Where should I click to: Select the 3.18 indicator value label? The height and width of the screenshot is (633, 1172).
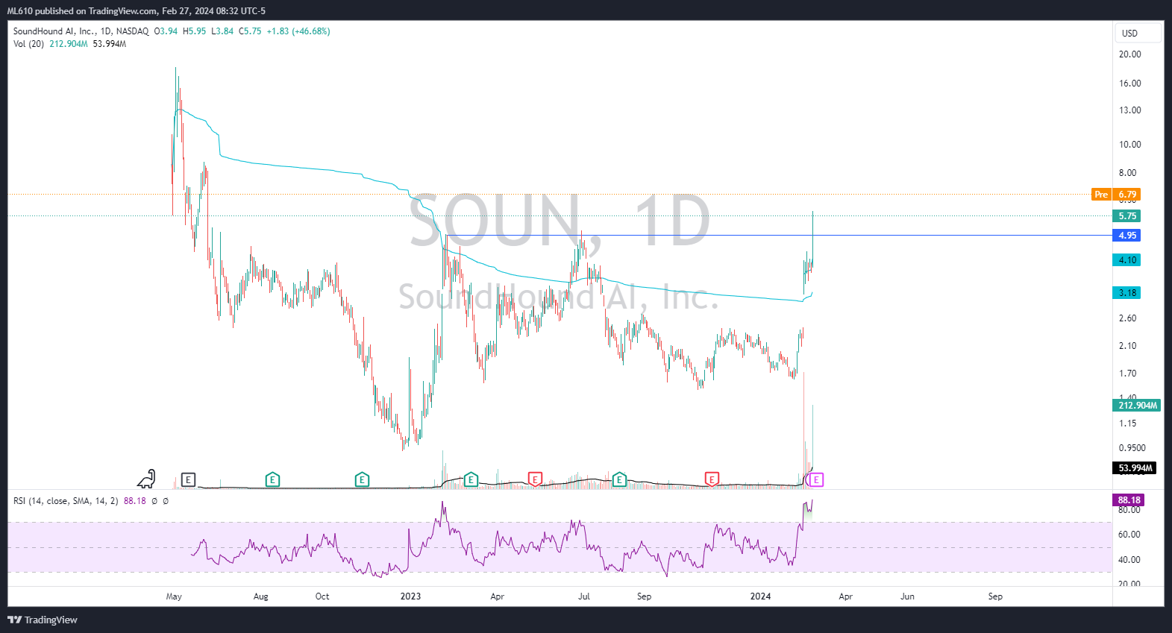pos(1126,293)
